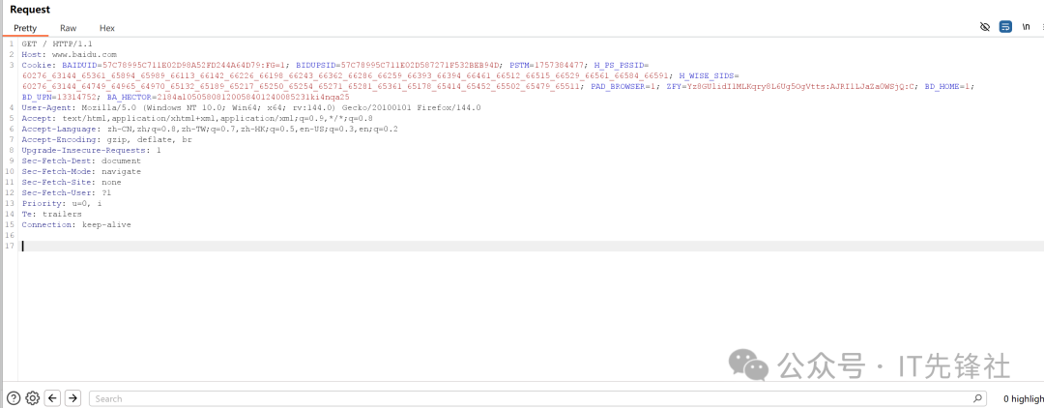
Task: Click the 'Sec-Fetch-Dest: document' line
Action: click(x=81, y=161)
